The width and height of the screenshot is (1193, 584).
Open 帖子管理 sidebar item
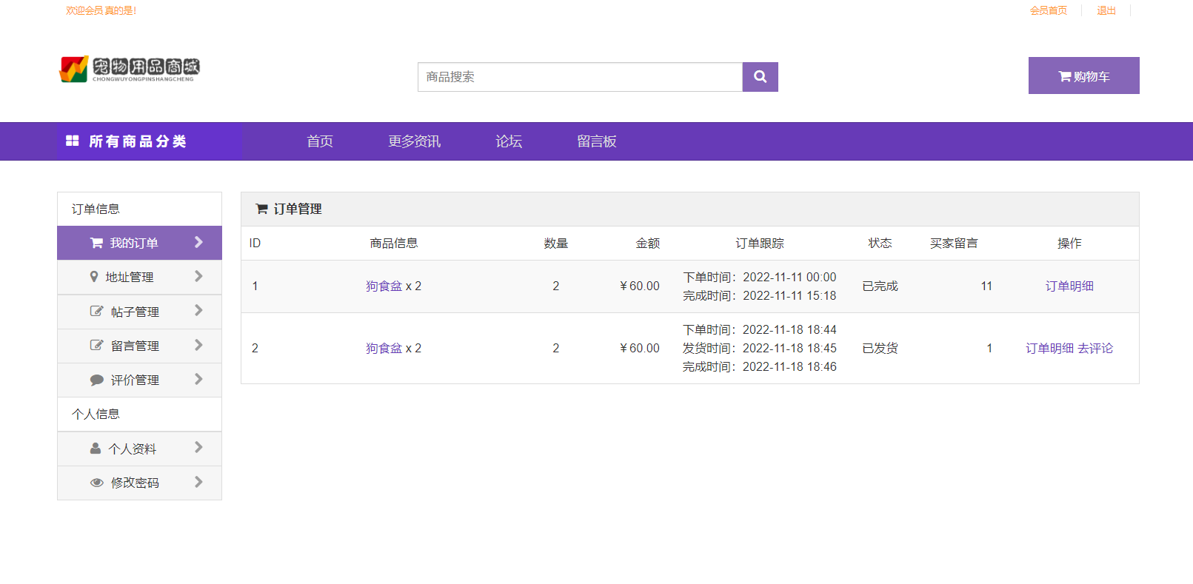[139, 312]
